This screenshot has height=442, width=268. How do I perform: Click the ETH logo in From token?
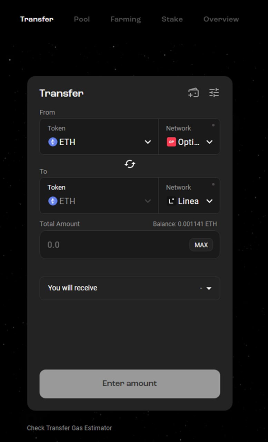point(53,142)
